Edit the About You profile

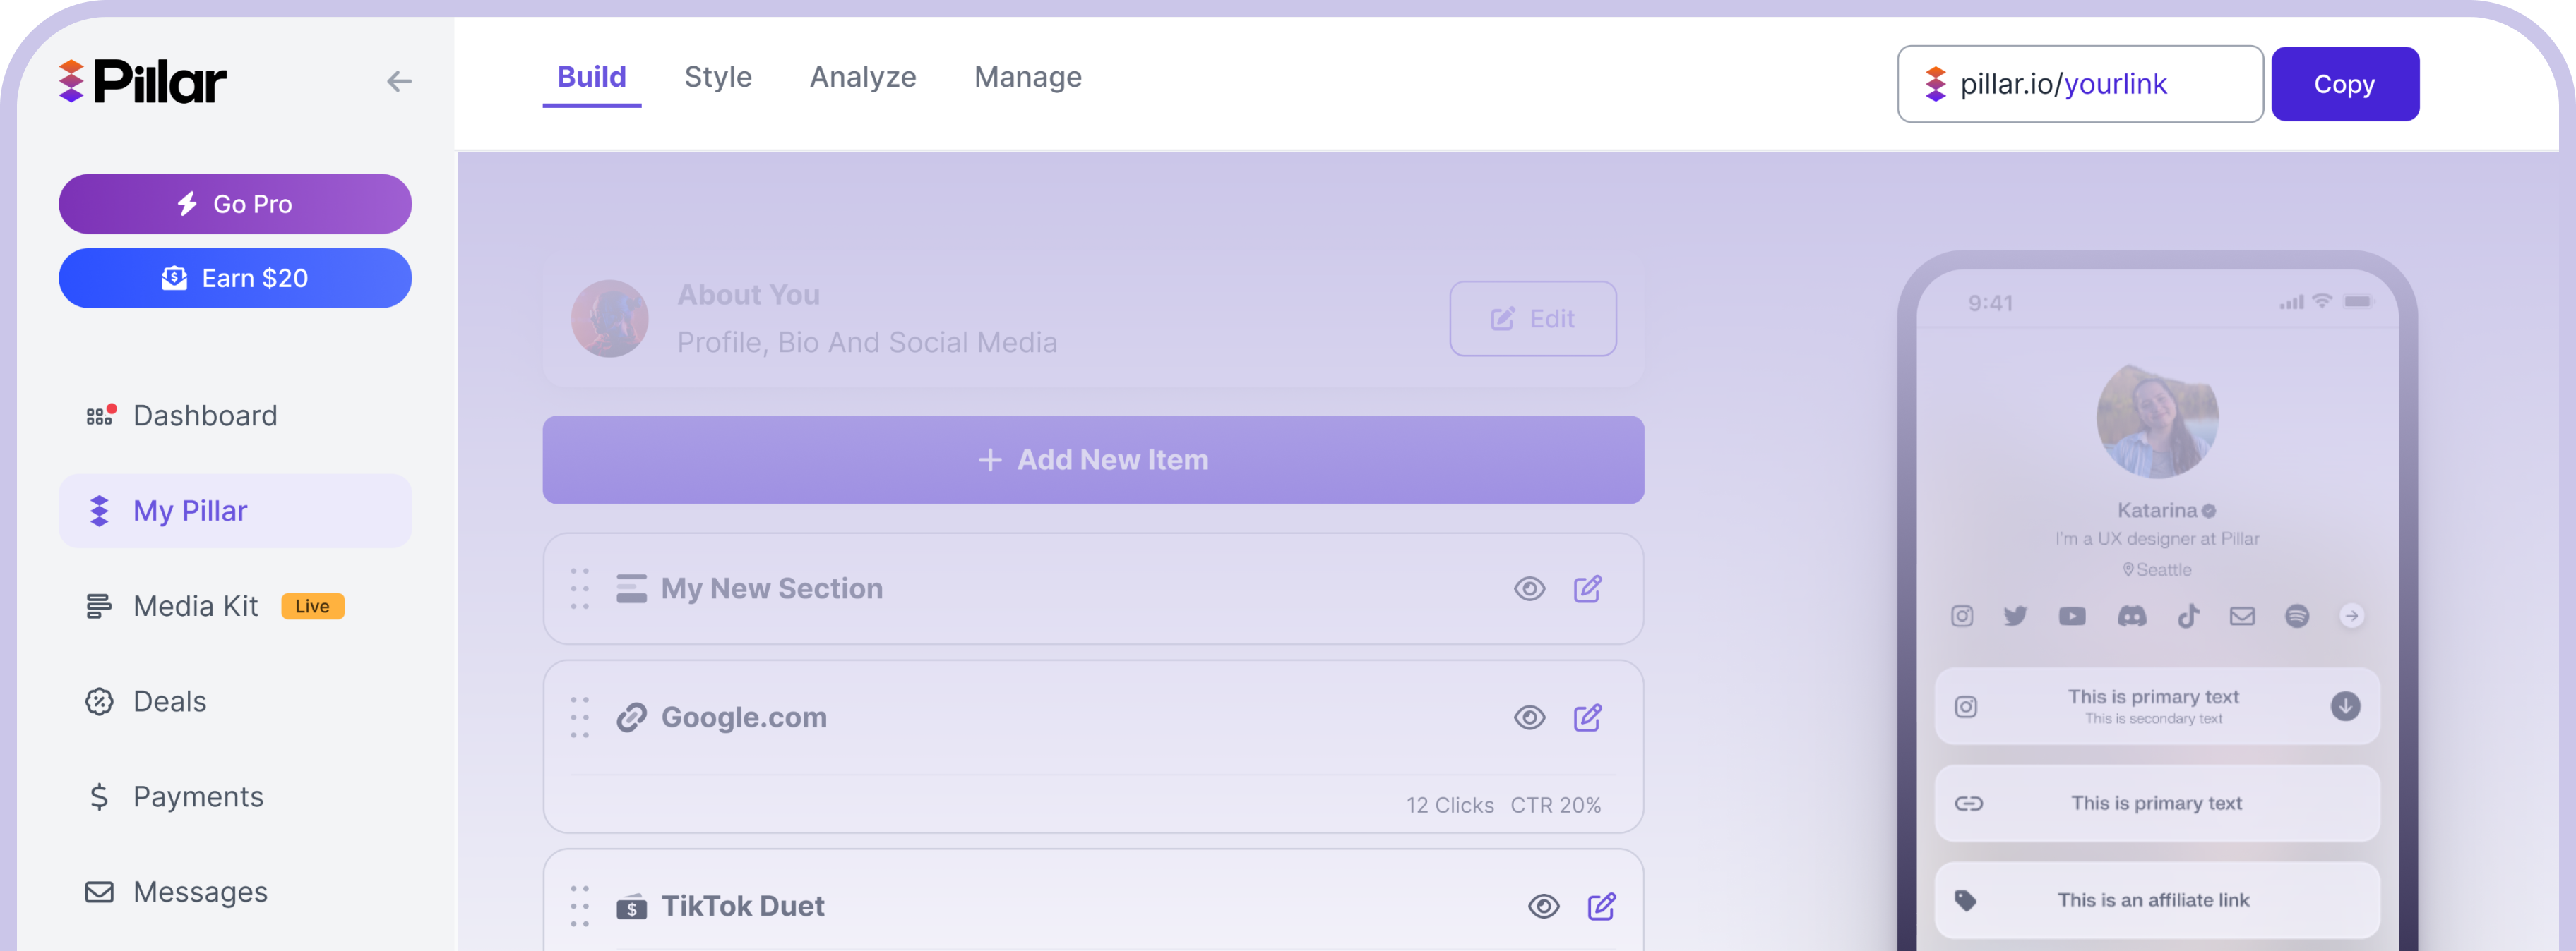pos(1533,319)
